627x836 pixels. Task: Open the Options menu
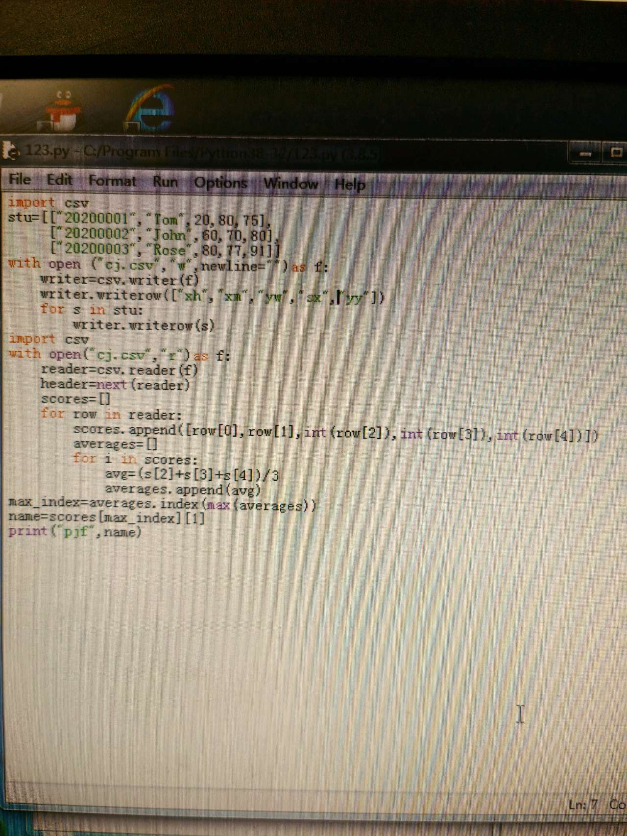tap(220, 183)
